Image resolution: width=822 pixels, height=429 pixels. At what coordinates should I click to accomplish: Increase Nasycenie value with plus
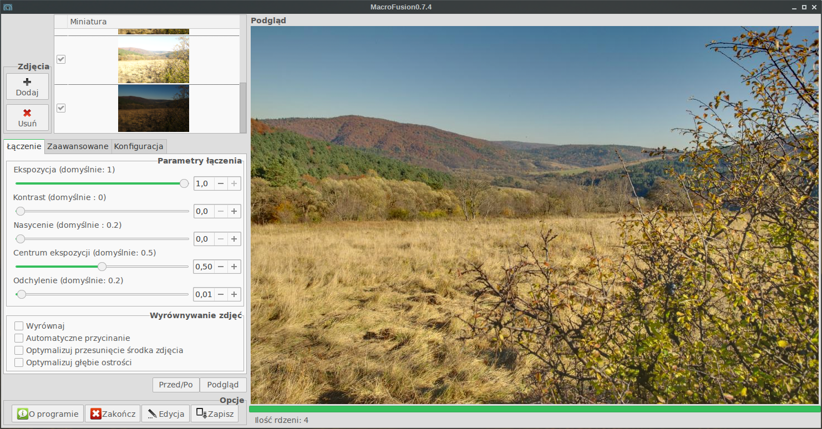point(234,239)
